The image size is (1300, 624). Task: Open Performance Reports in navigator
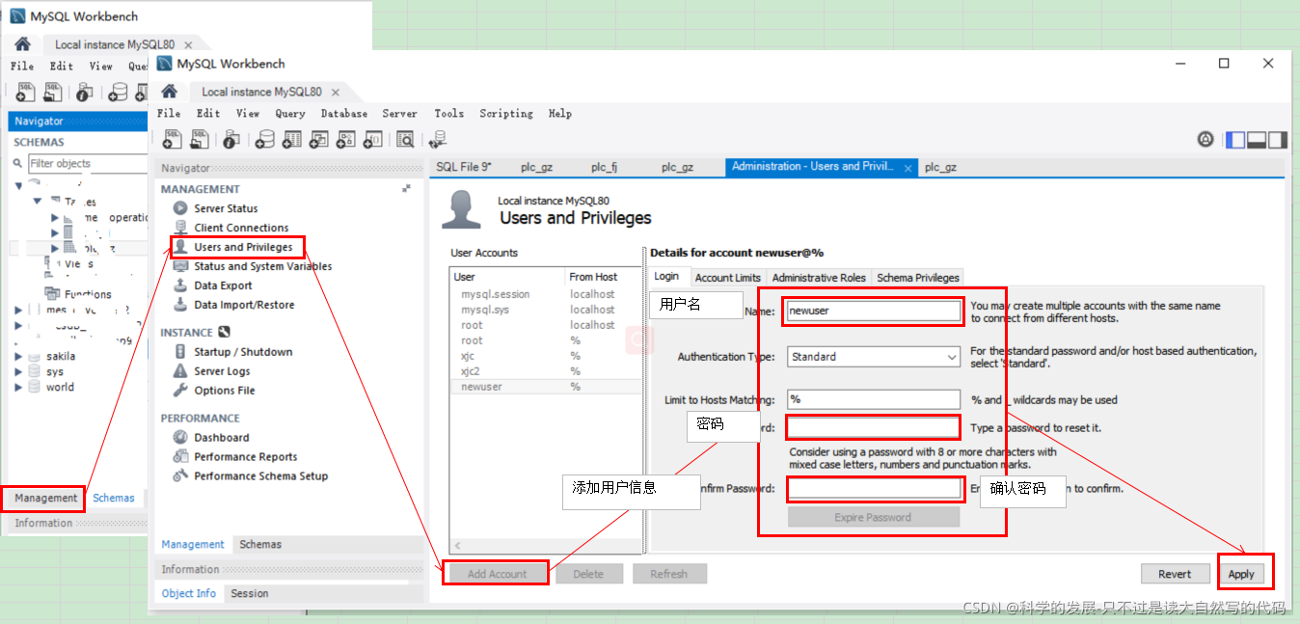pyautogui.click(x=246, y=457)
